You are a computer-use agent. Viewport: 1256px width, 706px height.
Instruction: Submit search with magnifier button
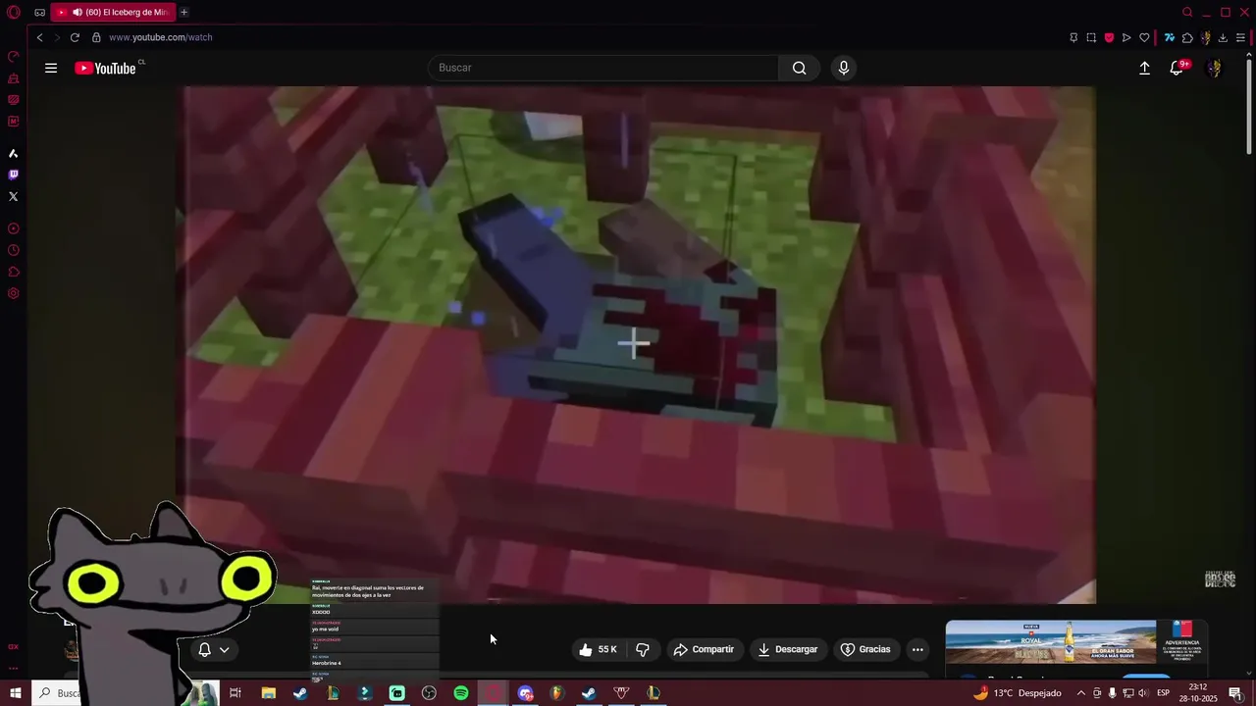coord(800,68)
